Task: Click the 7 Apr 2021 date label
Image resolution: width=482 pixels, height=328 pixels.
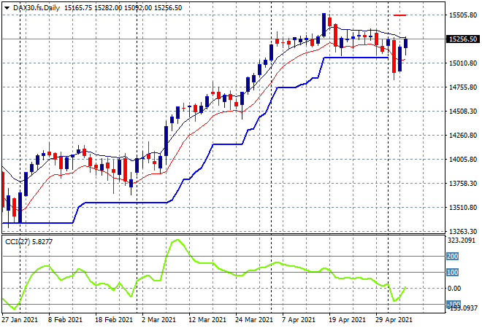Action: coord(299,320)
